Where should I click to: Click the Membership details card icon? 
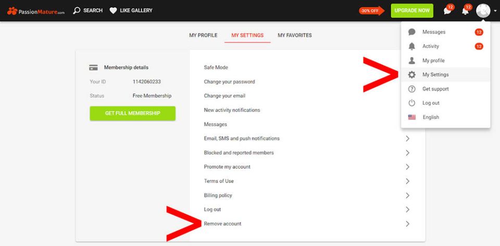[x=93, y=68]
